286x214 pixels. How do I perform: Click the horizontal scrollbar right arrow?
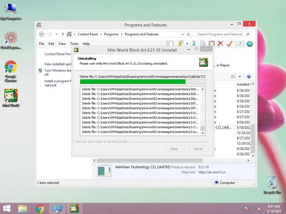coord(248,160)
